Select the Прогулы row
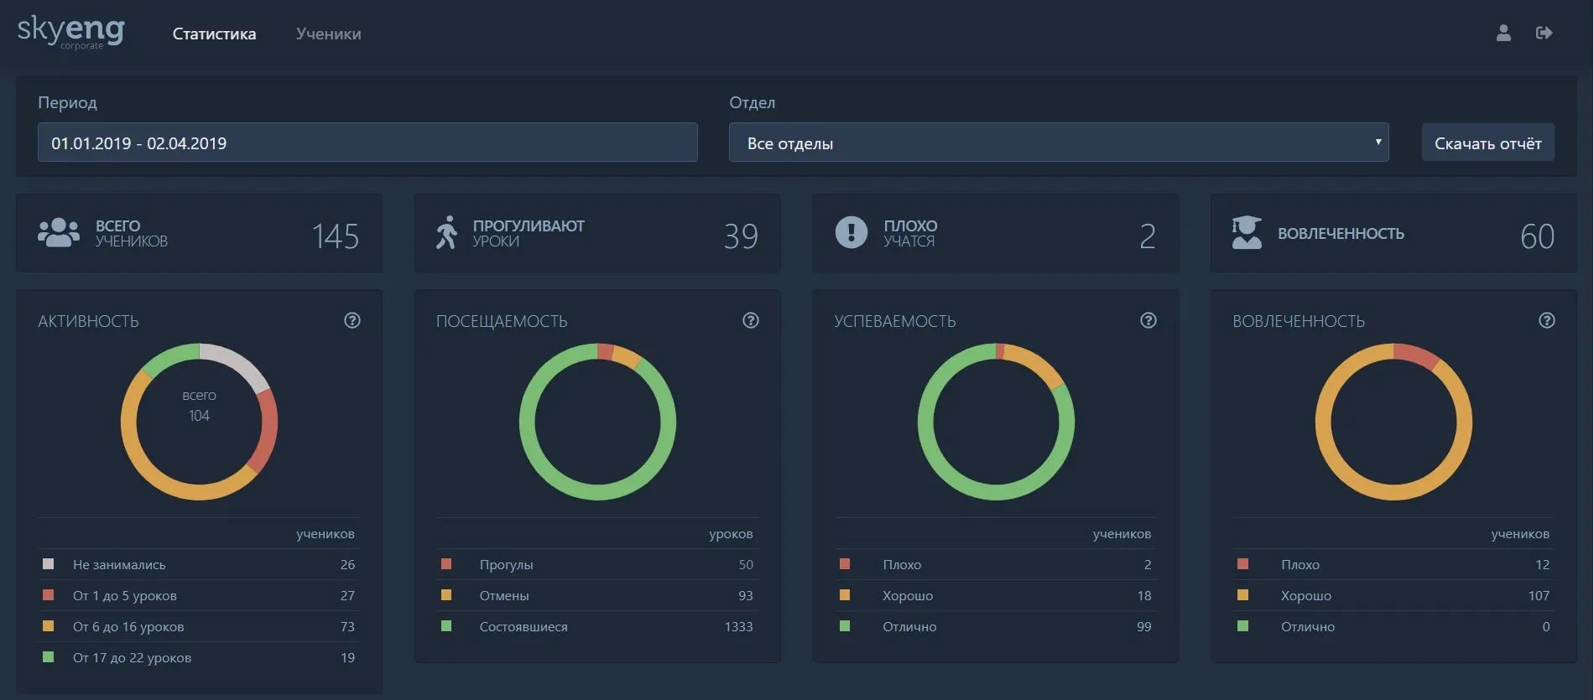This screenshot has height=700, width=1594. point(597,564)
